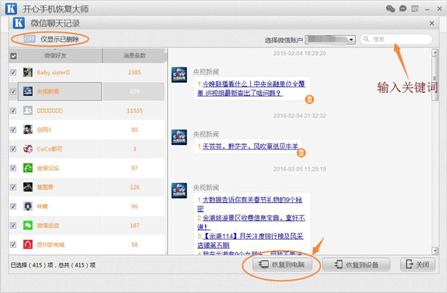Open the 选择微信账户 dropdown
The image size is (447, 293).
pyautogui.click(x=330, y=40)
